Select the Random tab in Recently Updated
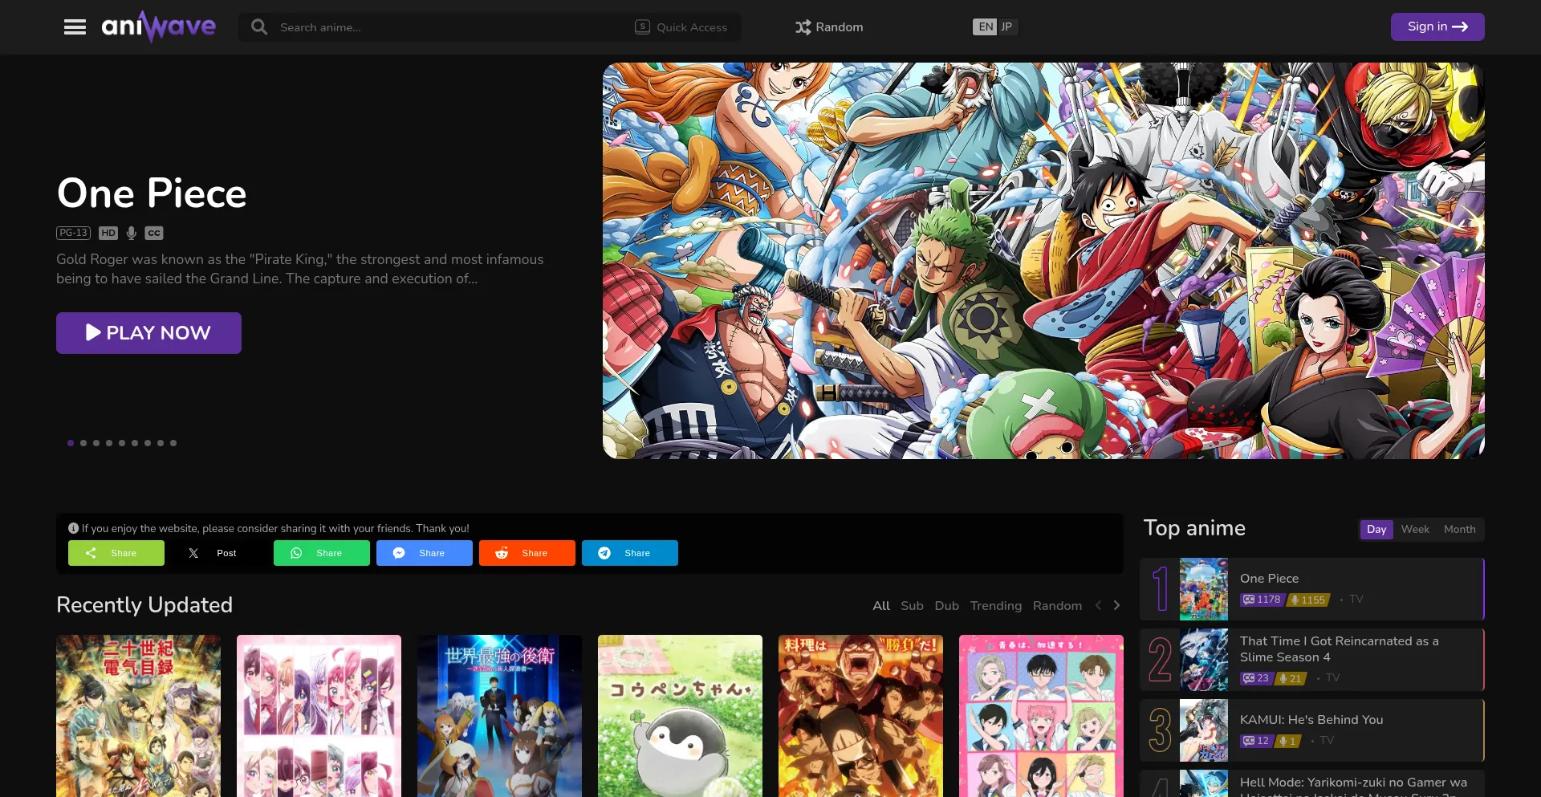This screenshot has width=1541, height=797. (x=1057, y=606)
